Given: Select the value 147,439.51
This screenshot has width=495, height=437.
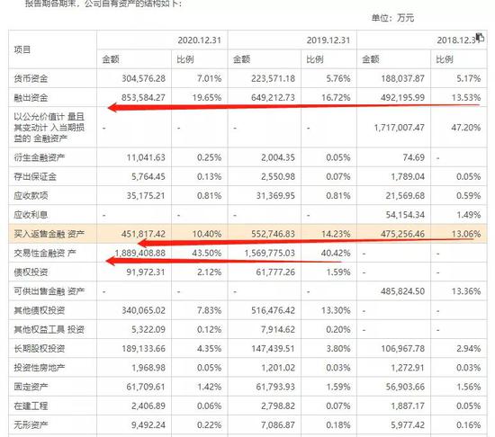Looking at the screenshot, I should [273, 349].
